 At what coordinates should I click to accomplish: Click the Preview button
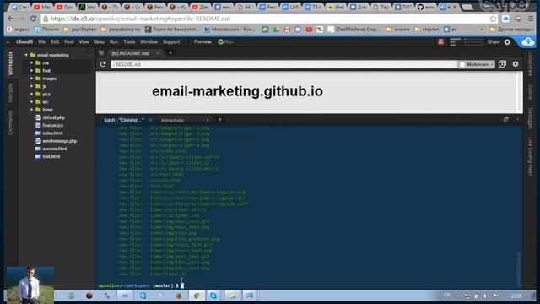202,41
